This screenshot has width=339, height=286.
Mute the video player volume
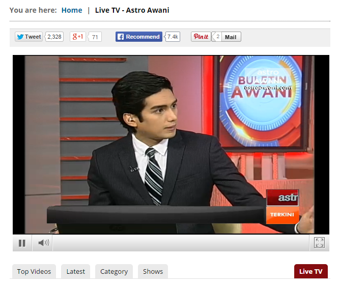[43, 243]
